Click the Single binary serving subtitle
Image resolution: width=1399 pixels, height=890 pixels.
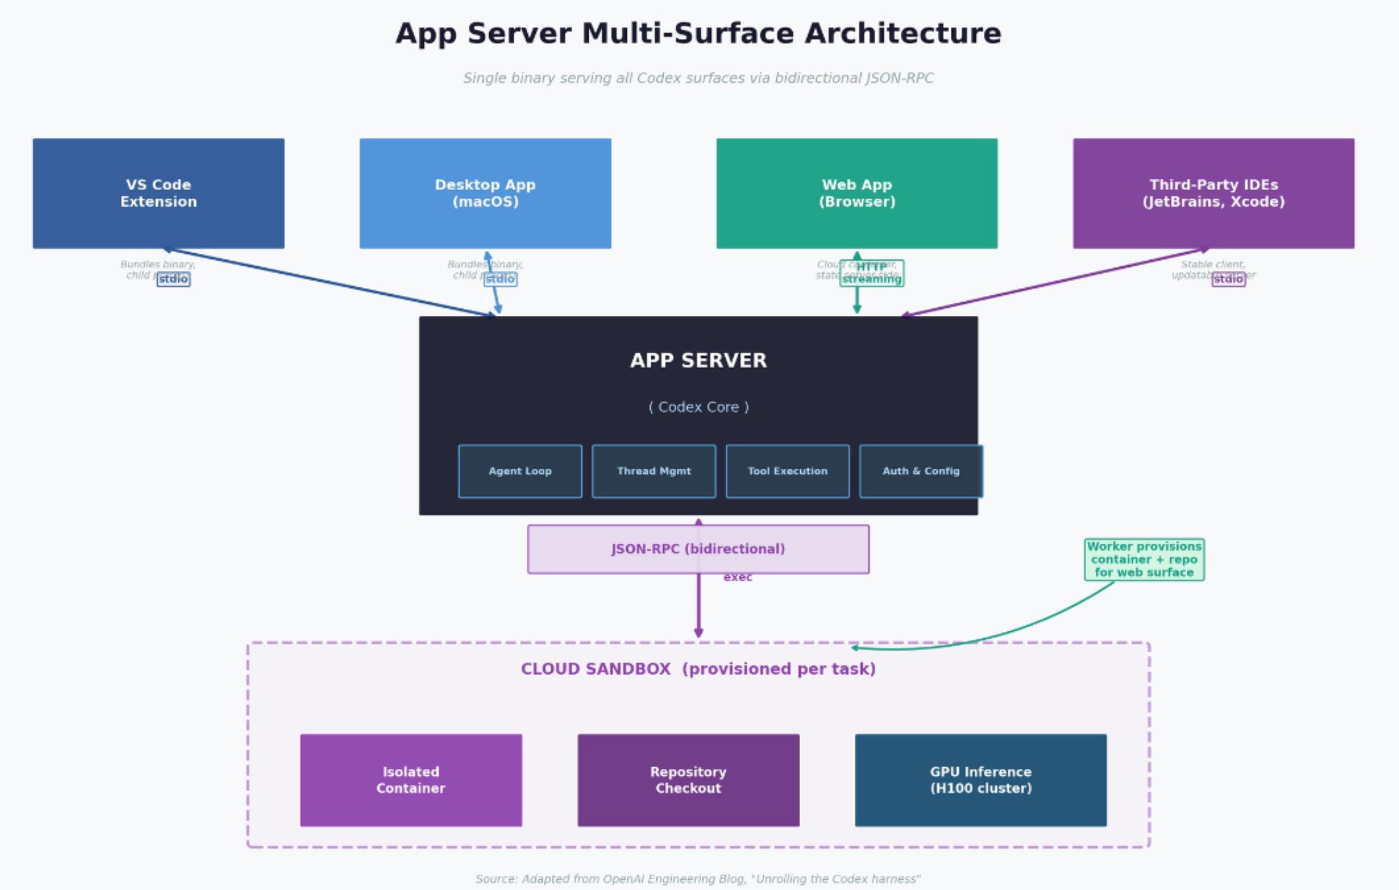pos(698,78)
